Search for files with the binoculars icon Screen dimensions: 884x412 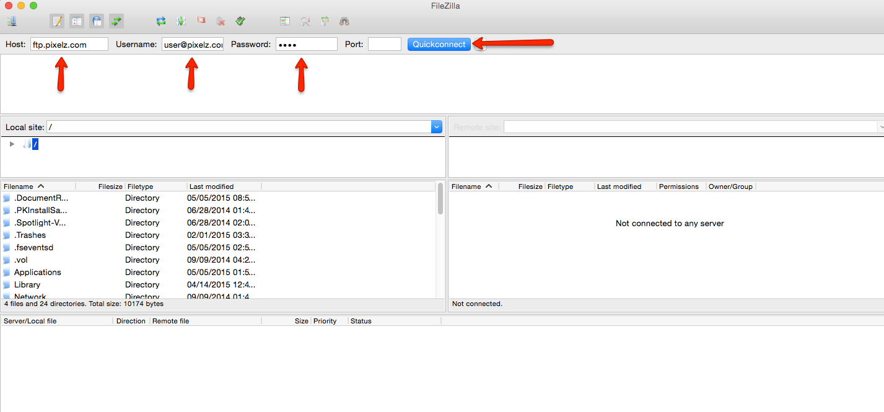[x=344, y=21]
